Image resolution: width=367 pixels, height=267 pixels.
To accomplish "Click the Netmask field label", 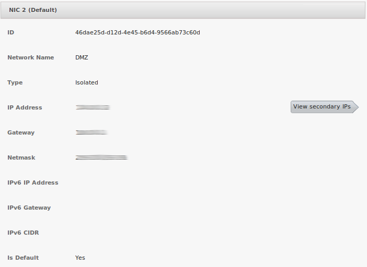I will click(21, 157).
